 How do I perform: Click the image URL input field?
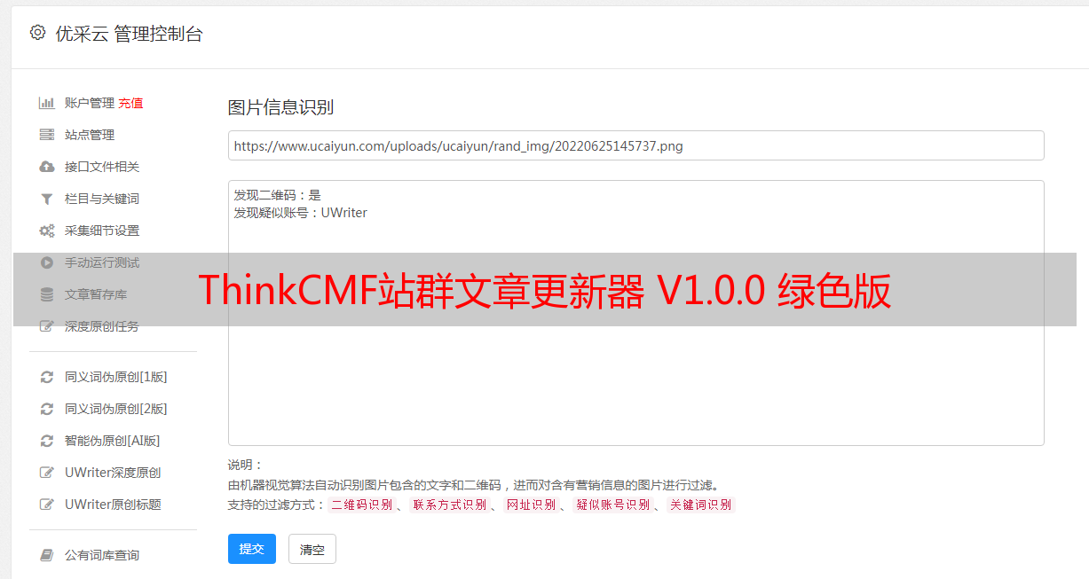coord(635,145)
